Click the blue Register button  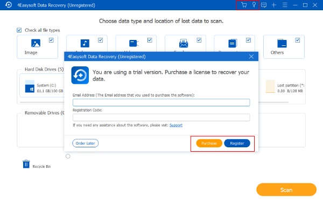click(x=237, y=144)
